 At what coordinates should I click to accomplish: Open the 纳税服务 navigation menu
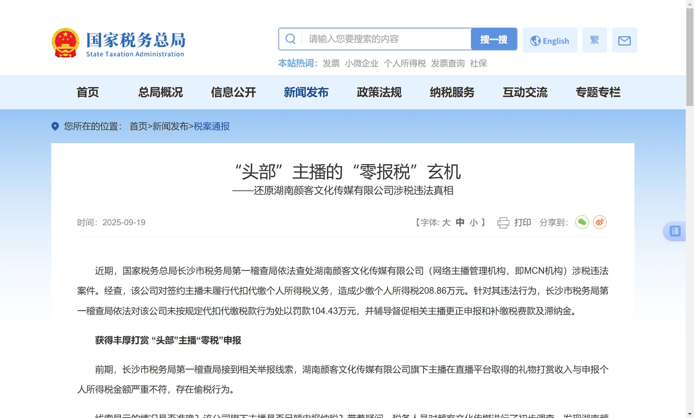(452, 93)
